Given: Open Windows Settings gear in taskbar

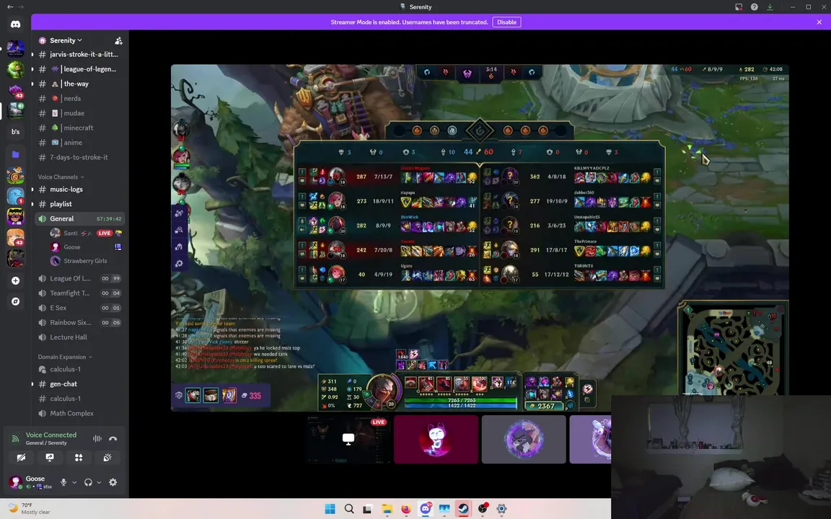Looking at the screenshot, I should [501, 509].
